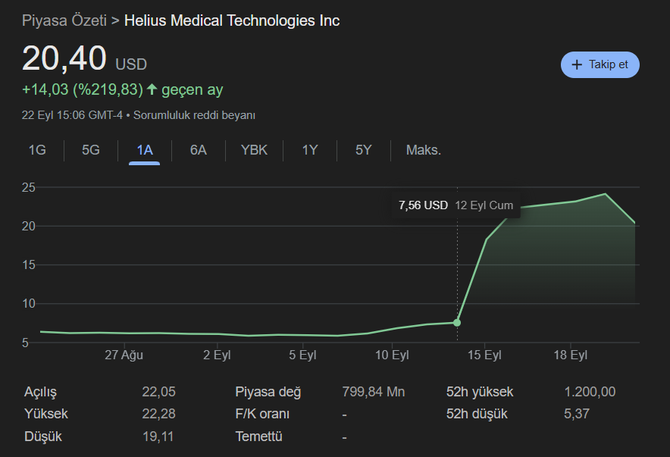Image resolution: width=670 pixels, height=457 pixels.
Task: Click the green up arrow icon
Action: pyautogui.click(x=152, y=89)
